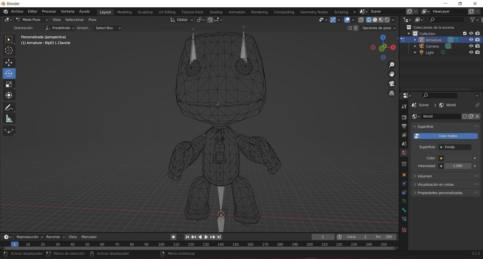This screenshot has width=483, height=259.
Task: Select the Annotate tool
Action: tap(9, 108)
